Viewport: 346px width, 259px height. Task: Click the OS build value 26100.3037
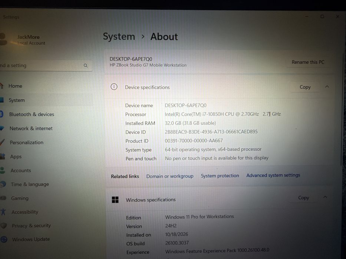pos(177,243)
